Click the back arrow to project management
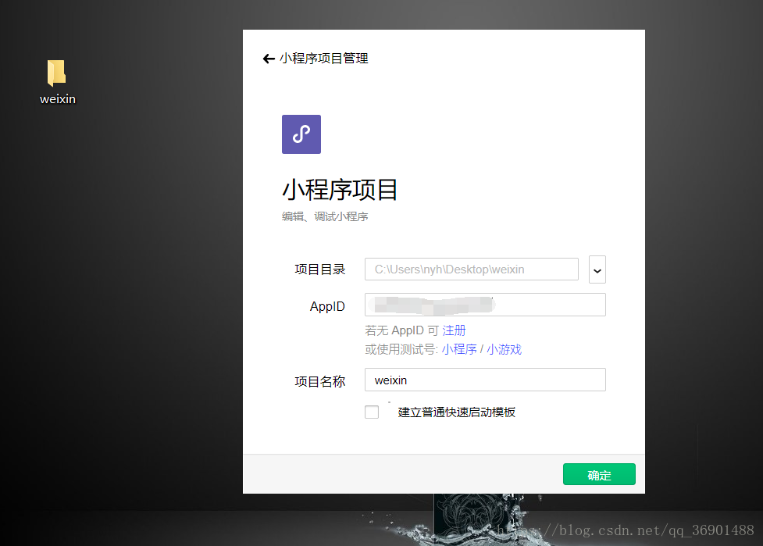Screen dimensions: 763x546 (269, 59)
